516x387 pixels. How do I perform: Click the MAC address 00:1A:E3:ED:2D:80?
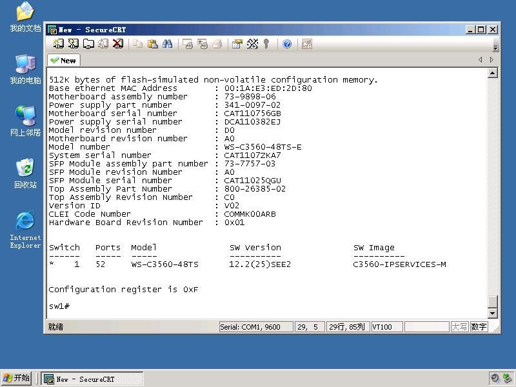tap(268, 88)
